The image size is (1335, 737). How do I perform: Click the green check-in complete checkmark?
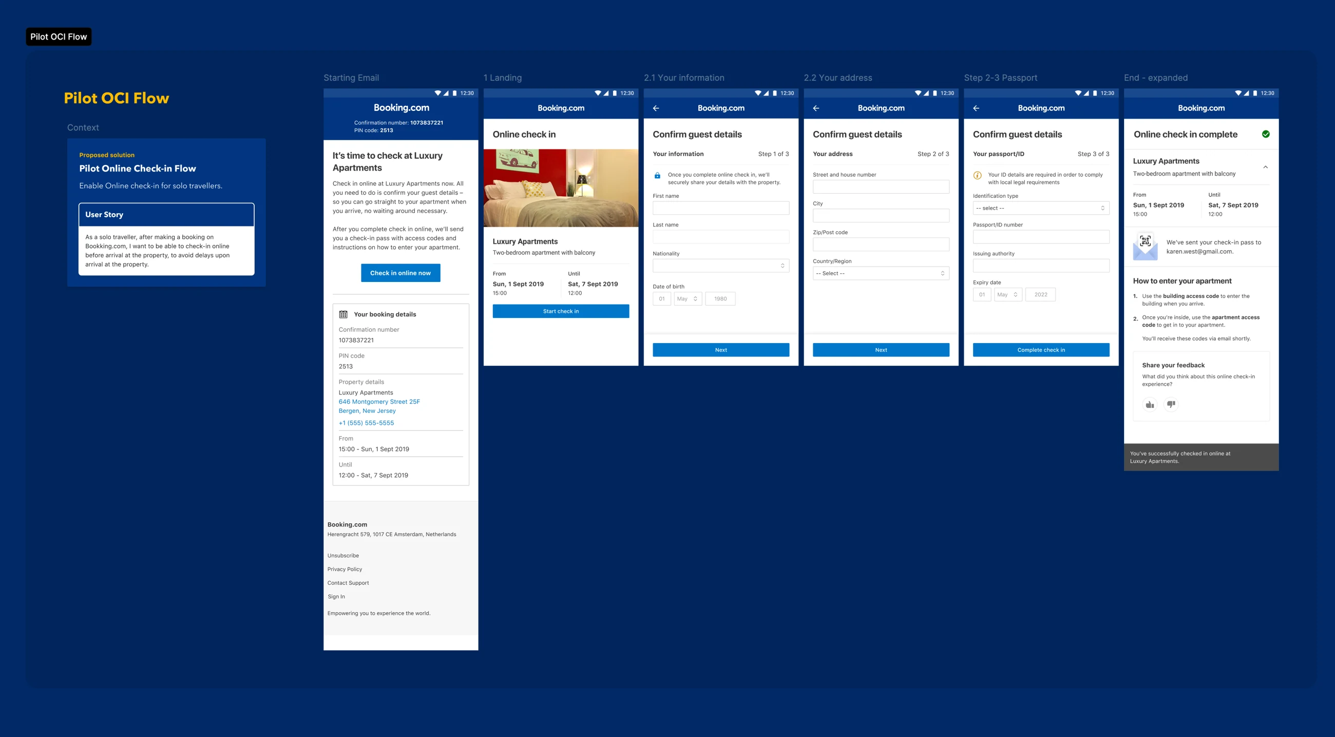click(x=1266, y=134)
